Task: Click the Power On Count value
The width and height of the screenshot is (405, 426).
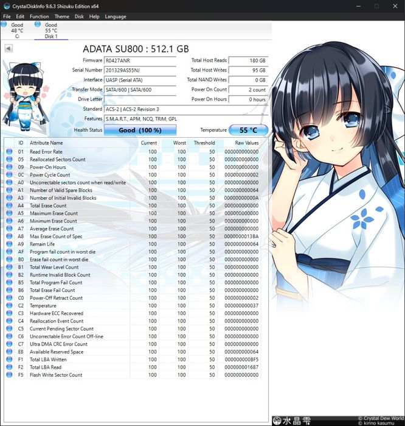Action: tap(248, 90)
